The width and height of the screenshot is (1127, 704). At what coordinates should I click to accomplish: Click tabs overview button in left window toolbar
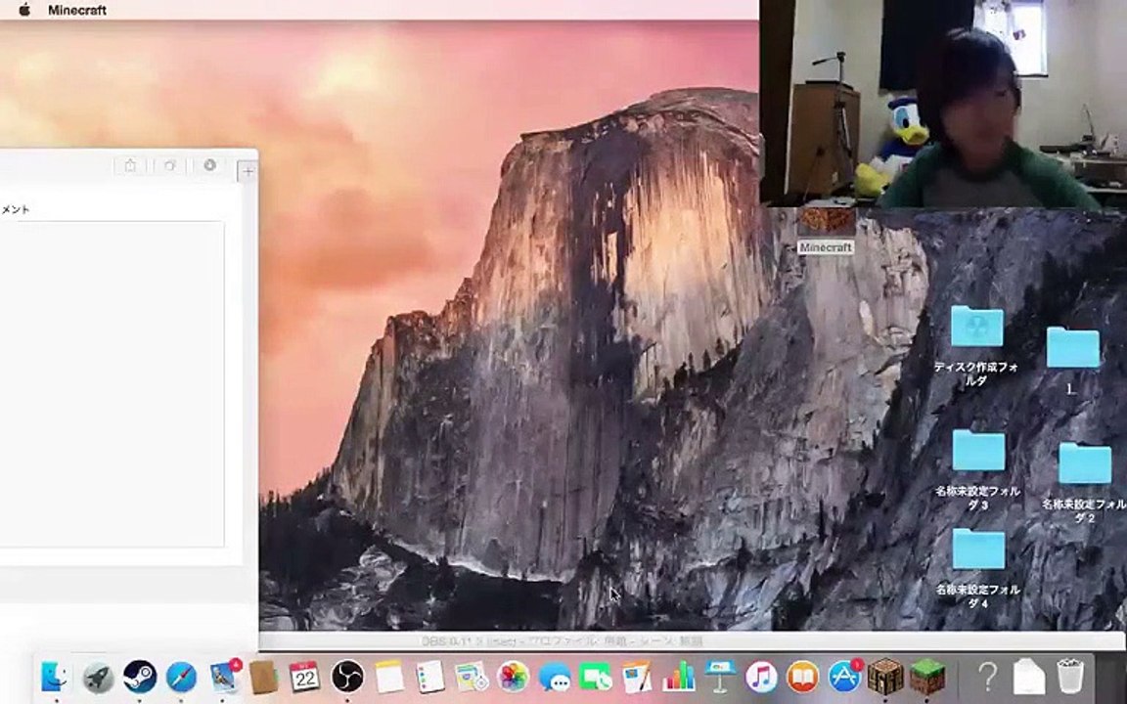169,166
